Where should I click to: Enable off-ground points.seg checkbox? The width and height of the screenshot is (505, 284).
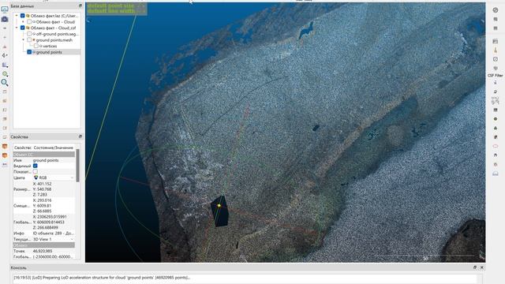29,34
